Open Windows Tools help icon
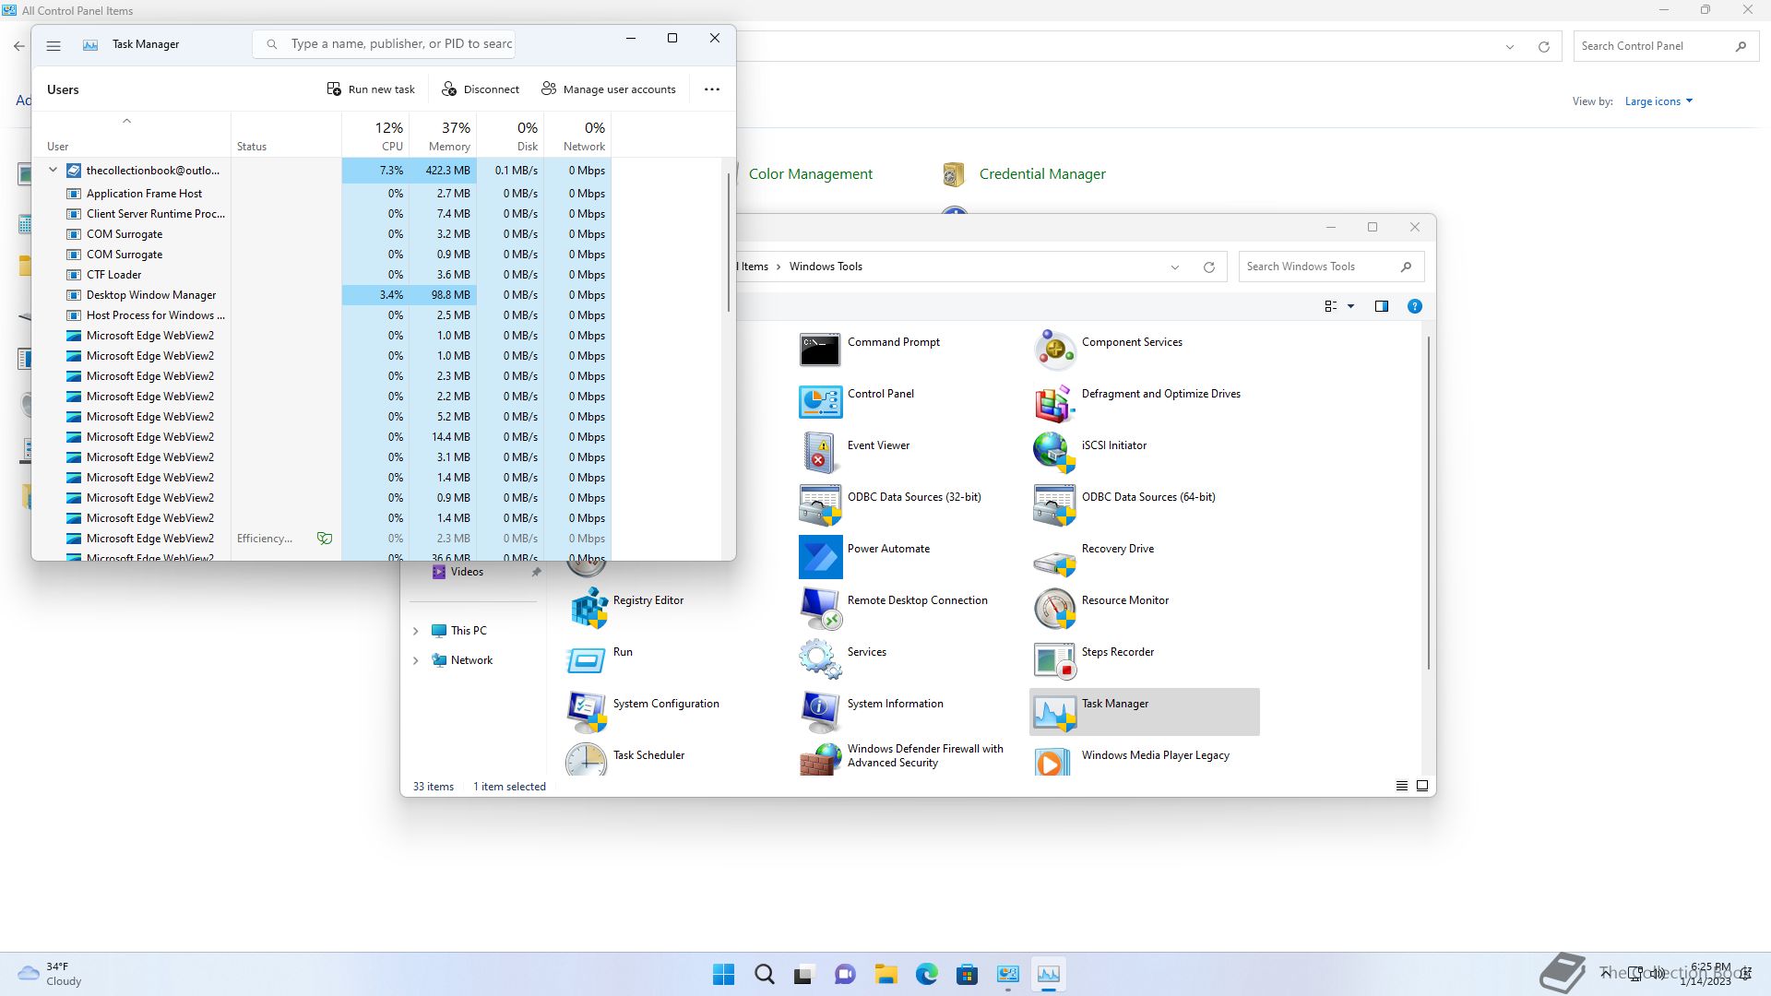The width and height of the screenshot is (1771, 996). click(1415, 306)
